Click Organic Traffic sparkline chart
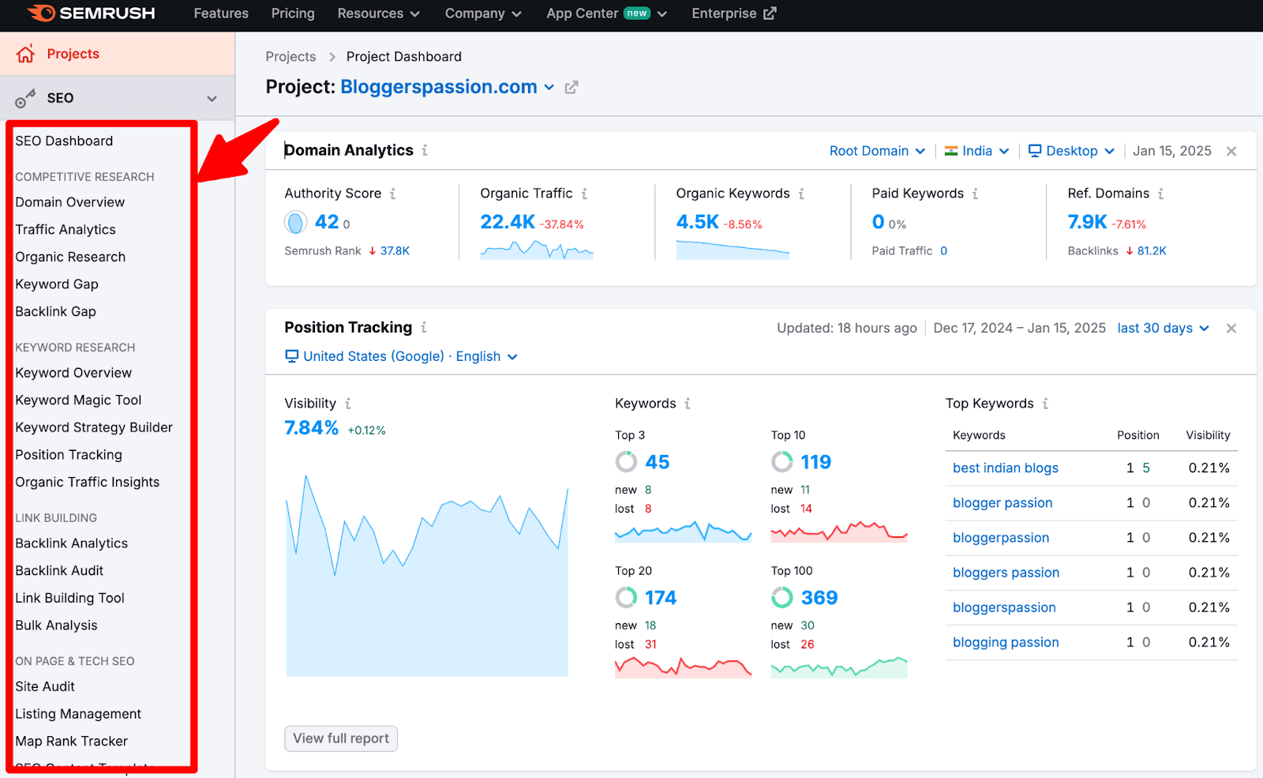This screenshot has width=1263, height=778. 537,250
